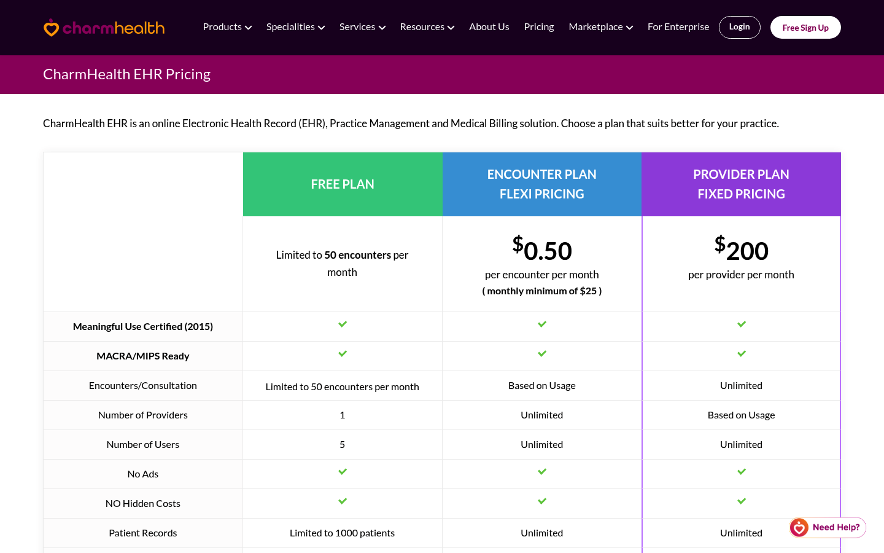Click Provider Plan checkmark for MACRA/MIPS Ready
The image size is (884, 553).
(742, 353)
